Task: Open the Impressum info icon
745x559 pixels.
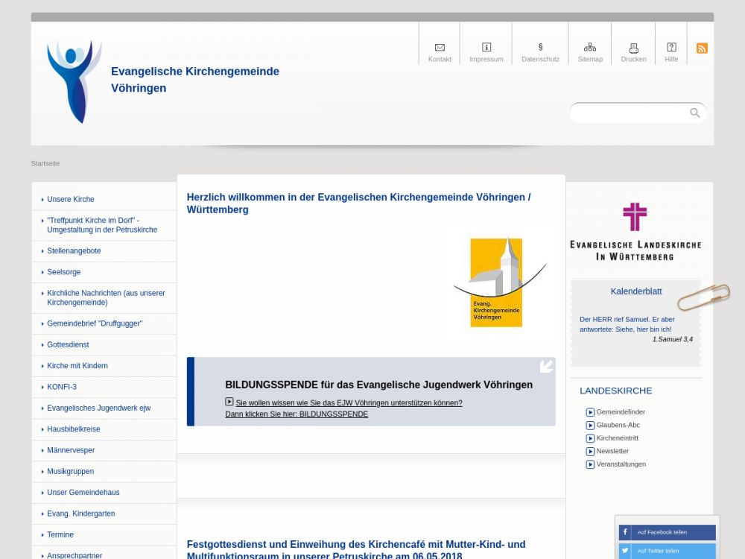Action: tap(486, 48)
